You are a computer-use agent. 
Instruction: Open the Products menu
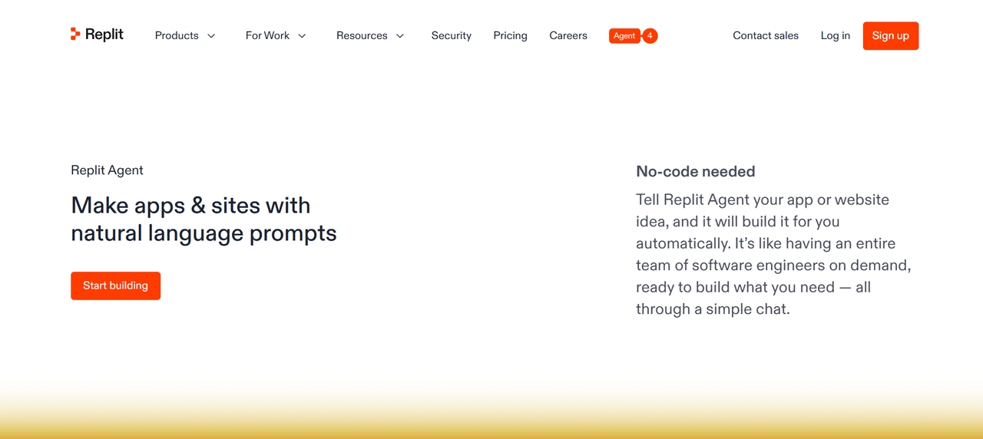coord(177,35)
